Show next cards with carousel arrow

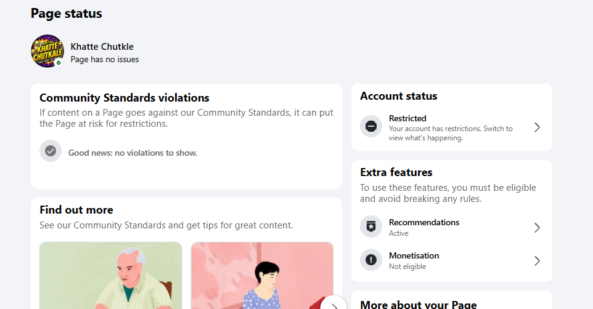tap(333, 305)
